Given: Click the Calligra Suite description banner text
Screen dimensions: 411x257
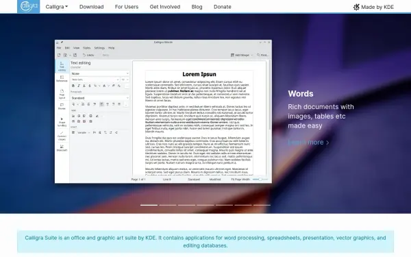Looking at the screenshot, I should tap(206, 241).
